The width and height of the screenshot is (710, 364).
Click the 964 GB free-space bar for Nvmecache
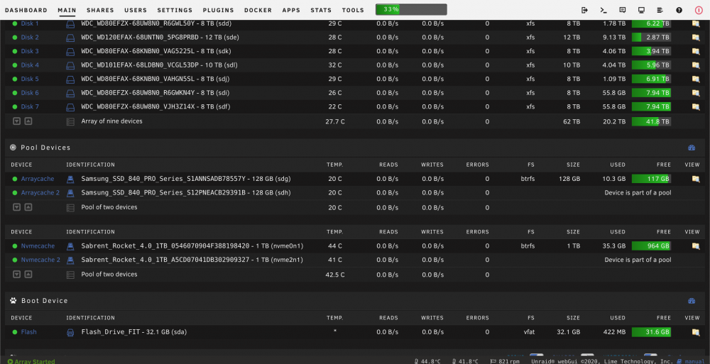[x=651, y=246]
